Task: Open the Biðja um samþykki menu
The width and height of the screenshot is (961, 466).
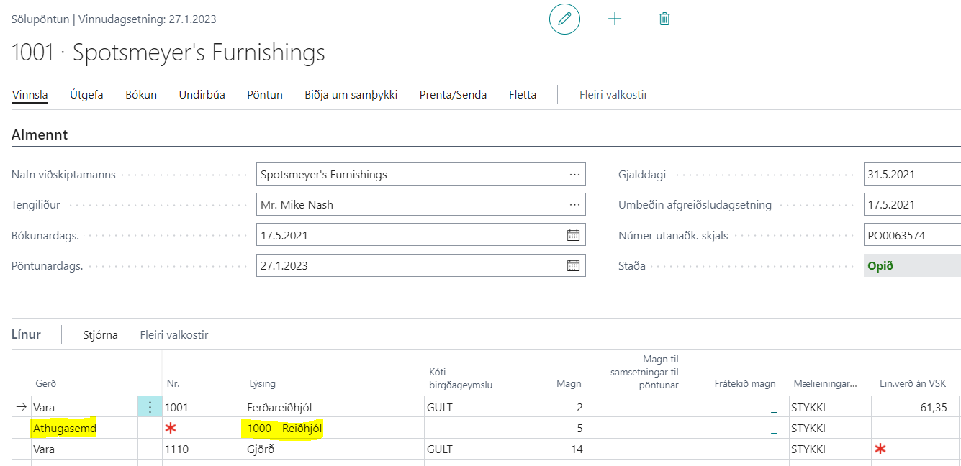Action: point(351,95)
